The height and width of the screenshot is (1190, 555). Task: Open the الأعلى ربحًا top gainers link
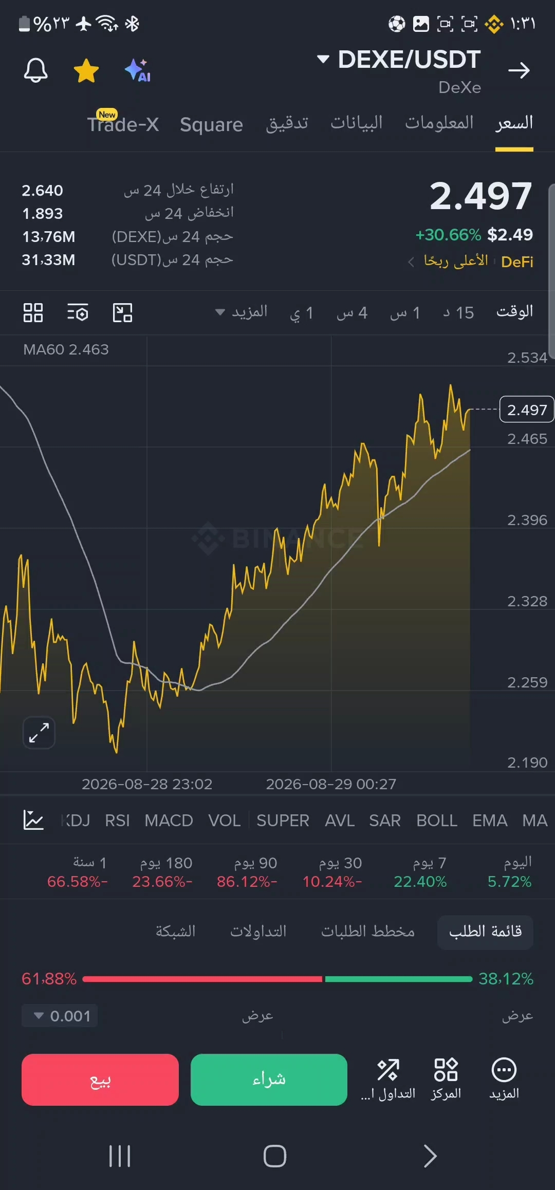(456, 261)
